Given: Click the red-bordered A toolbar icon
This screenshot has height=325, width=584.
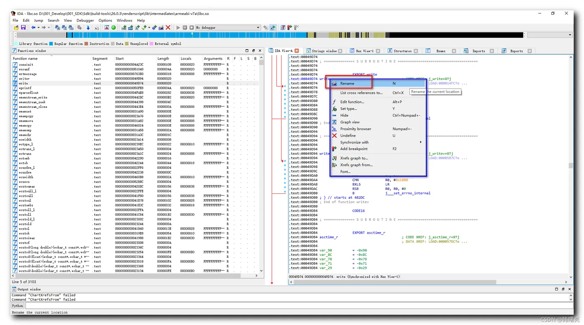Looking at the screenshot, I should click(106, 27).
